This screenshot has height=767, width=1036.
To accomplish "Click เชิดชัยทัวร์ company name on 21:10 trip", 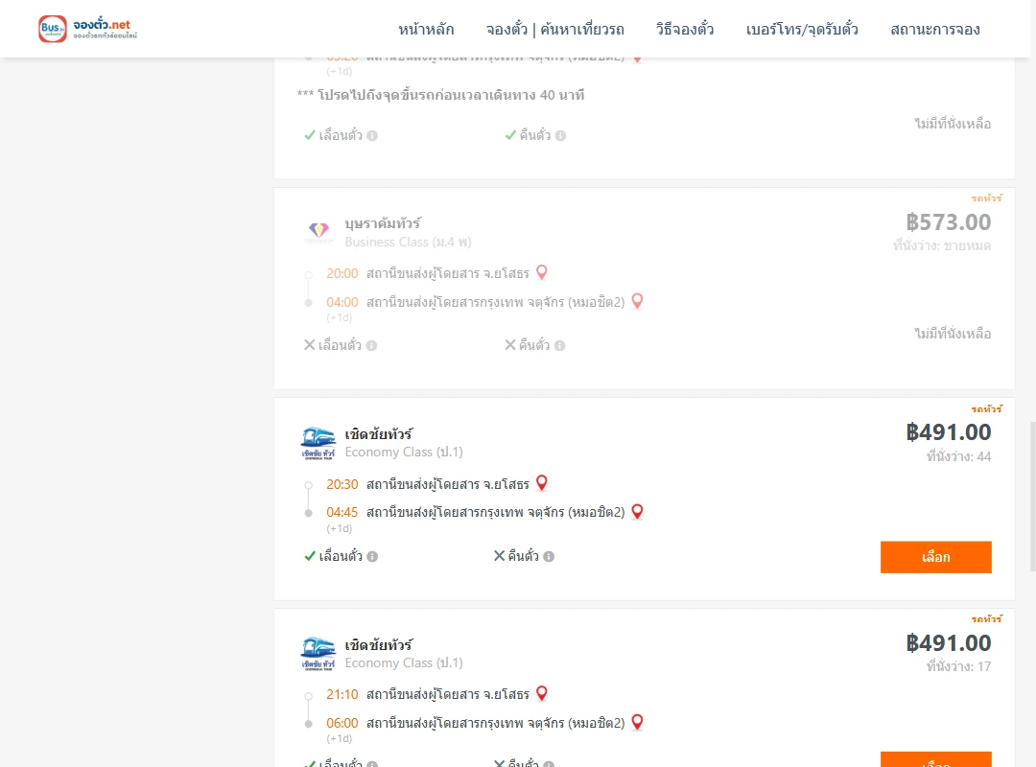I will (x=379, y=645).
